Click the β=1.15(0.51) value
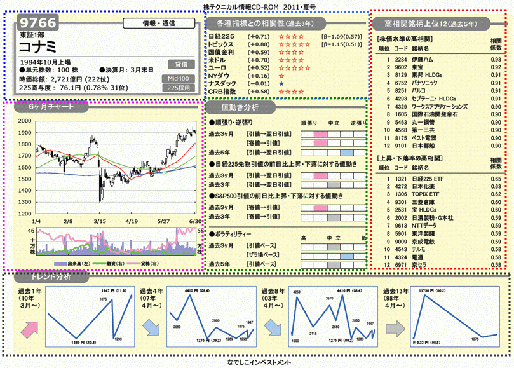The height and width of the screenshot is (368, 514). coord(342,44)
